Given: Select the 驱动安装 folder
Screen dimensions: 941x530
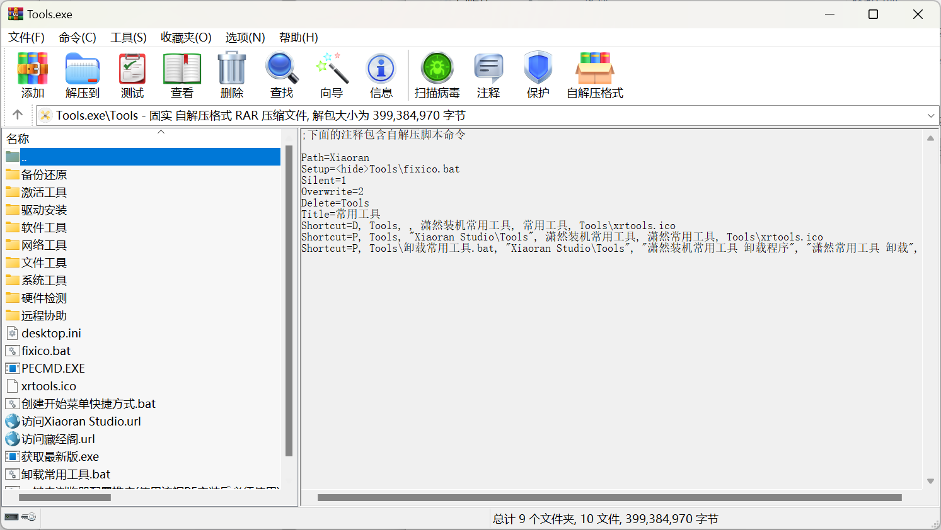Looking at the screenshot, I should (x=44, y=210).
